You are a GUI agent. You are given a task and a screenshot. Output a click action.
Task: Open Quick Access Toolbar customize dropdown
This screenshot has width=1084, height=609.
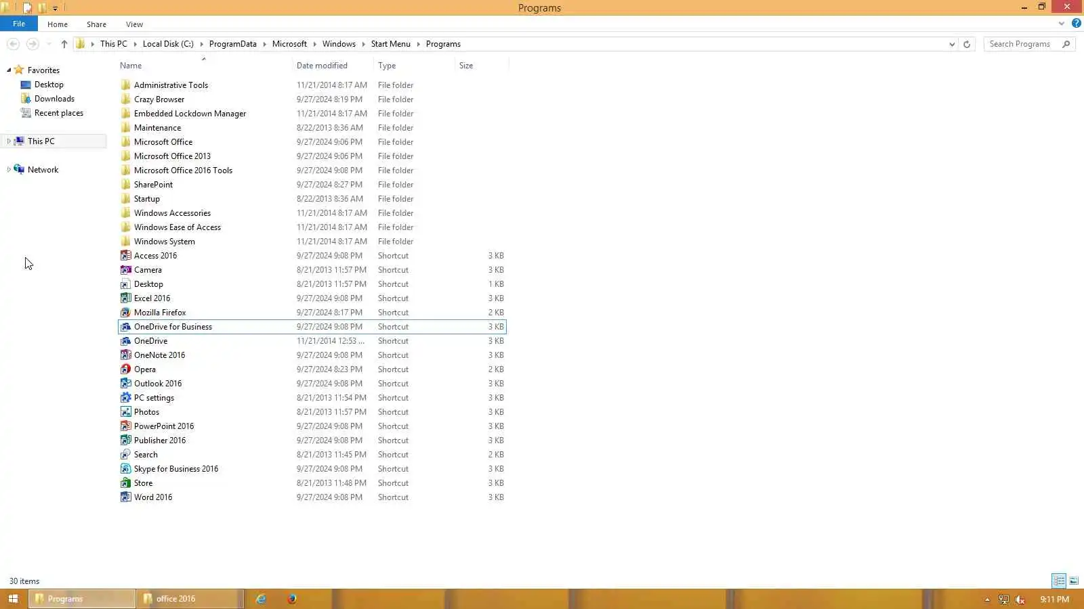tap(55, 8)
